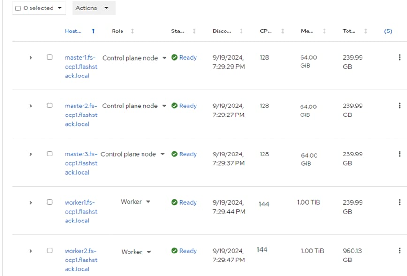Viewport: 407px width, 276px height.
Task: Click the (5) column count header
Action: click(x=388, y=31)
